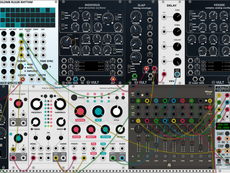
Task: Toggle the SKIPGATE/ALWAYS glide switch on Noxious
Action: coord(114,50)
